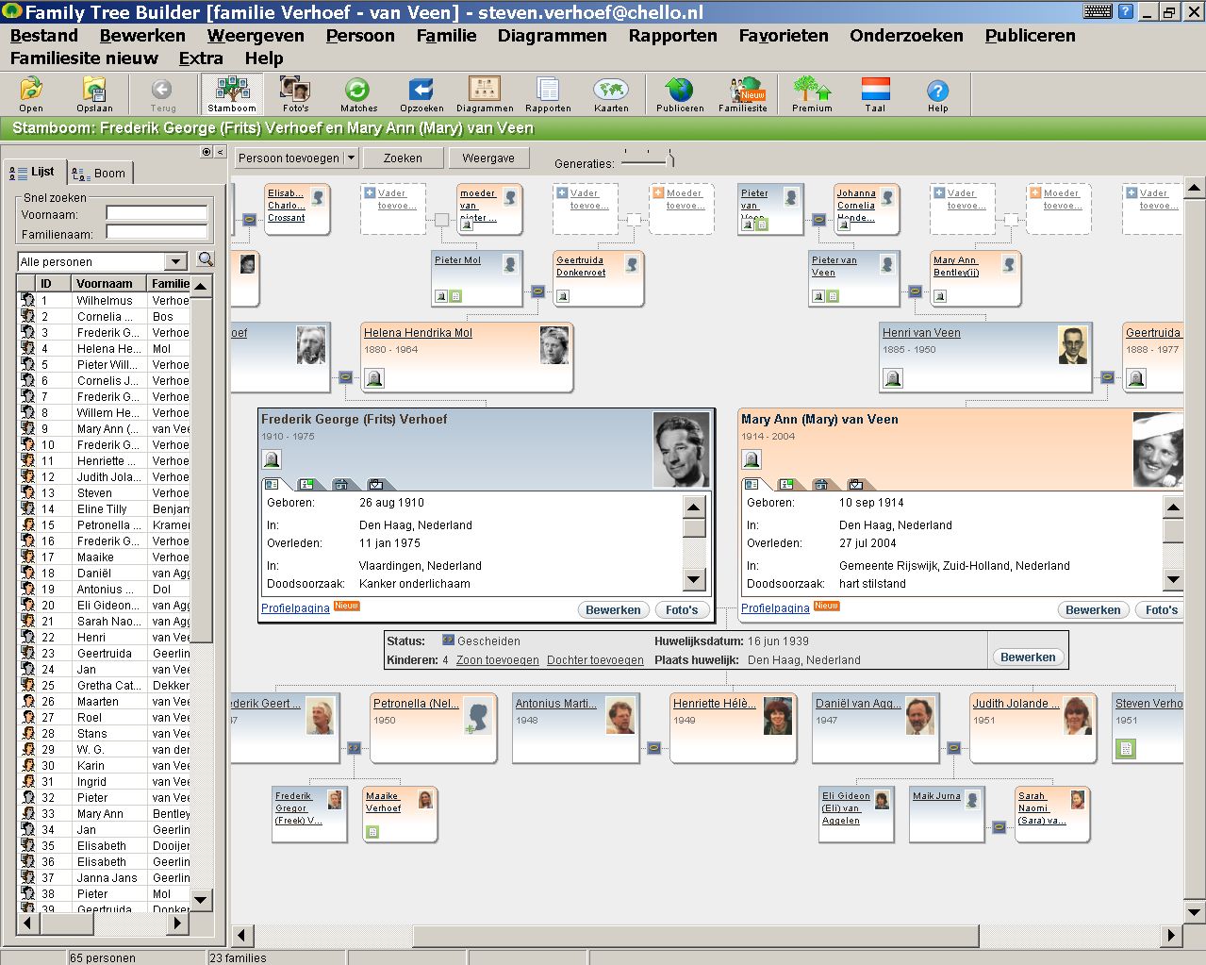
Task: Select the Taal flag icon
Action: point(875,94)
